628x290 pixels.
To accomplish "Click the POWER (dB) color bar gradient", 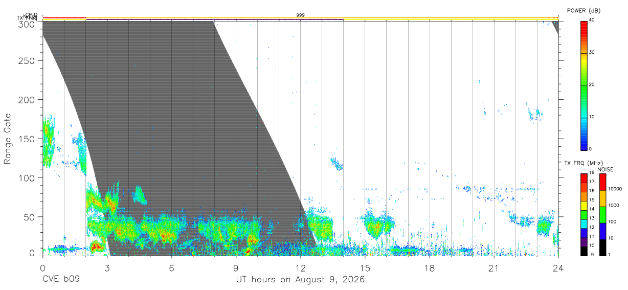I will (x=584, y=85).
